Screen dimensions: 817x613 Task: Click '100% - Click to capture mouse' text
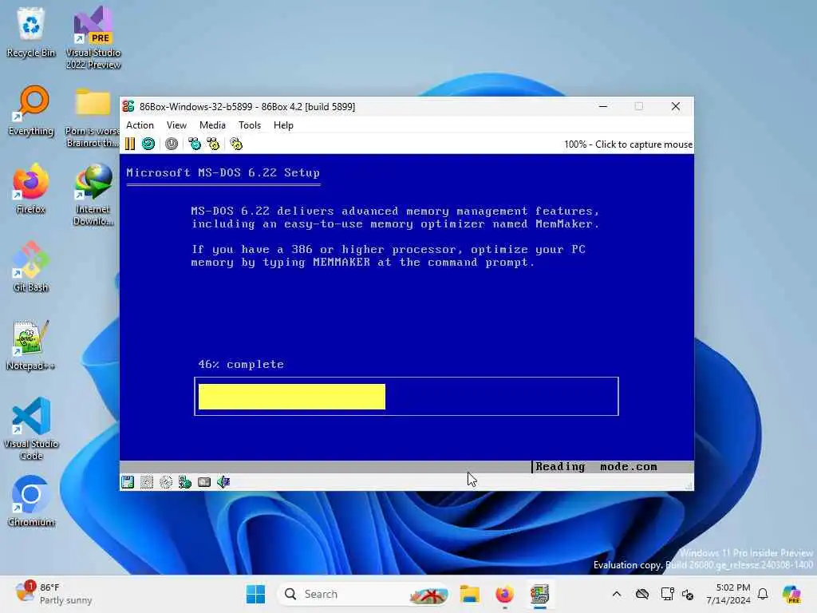click(628, 144)
